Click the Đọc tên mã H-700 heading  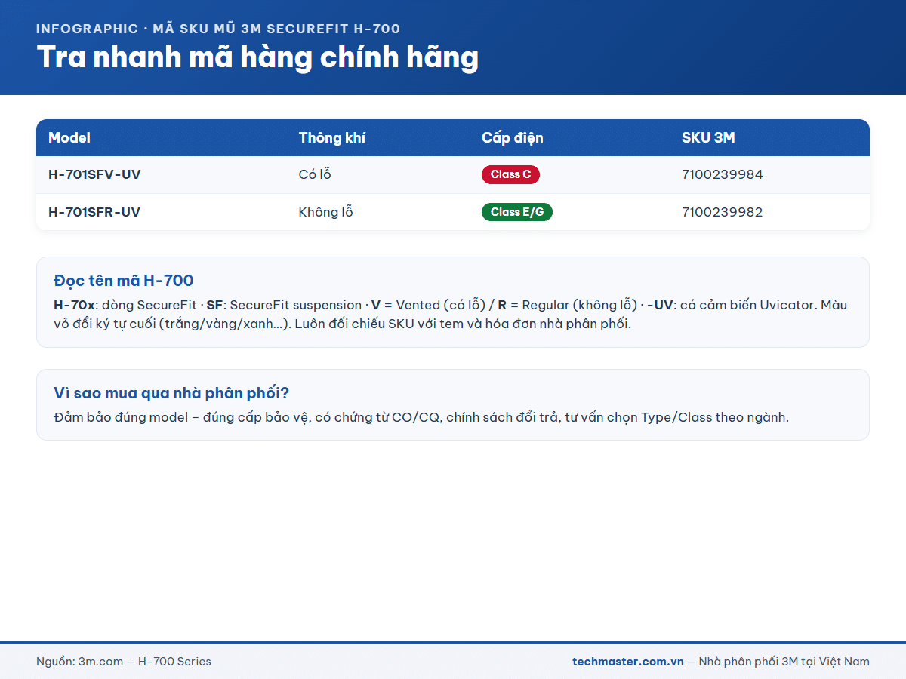[x=124, y=281]
